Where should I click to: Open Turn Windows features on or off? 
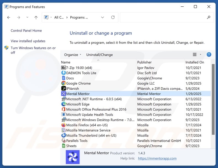tap(33, 50)
